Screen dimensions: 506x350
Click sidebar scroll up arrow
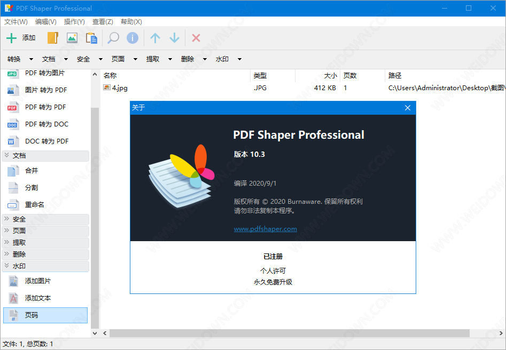pos(95,75)
